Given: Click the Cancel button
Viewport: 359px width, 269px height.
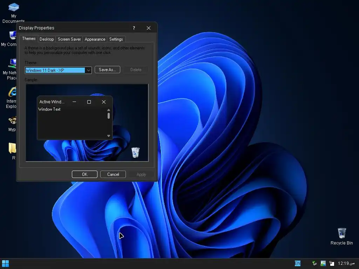Looking at the screenshot, I should pos(113,174).
